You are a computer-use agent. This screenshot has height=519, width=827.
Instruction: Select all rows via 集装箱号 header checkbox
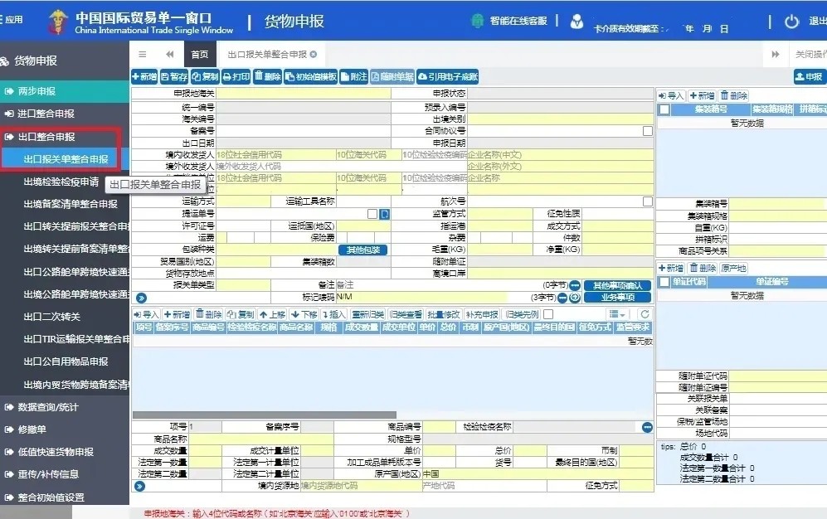click(664, 109)
